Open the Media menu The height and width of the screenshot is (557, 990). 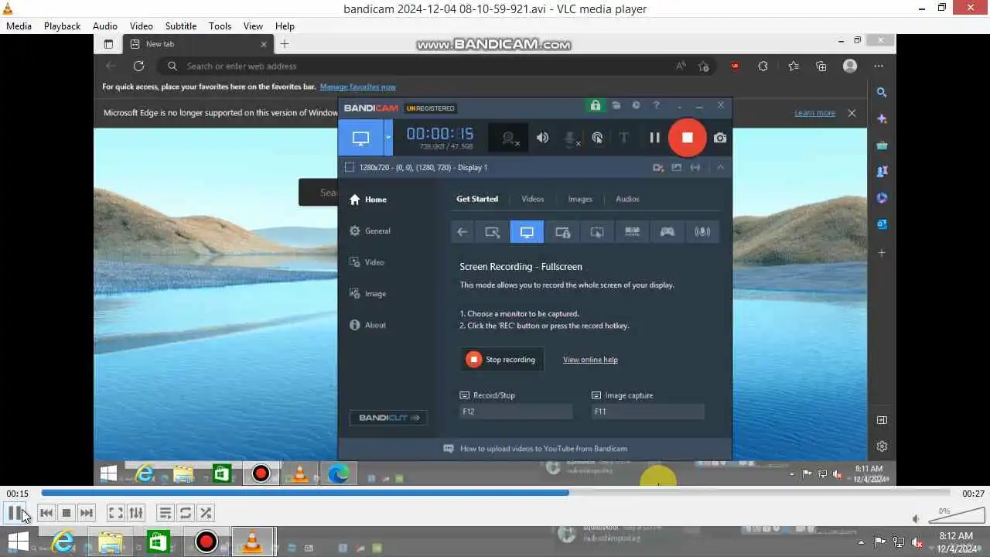[x=19, y=26]
